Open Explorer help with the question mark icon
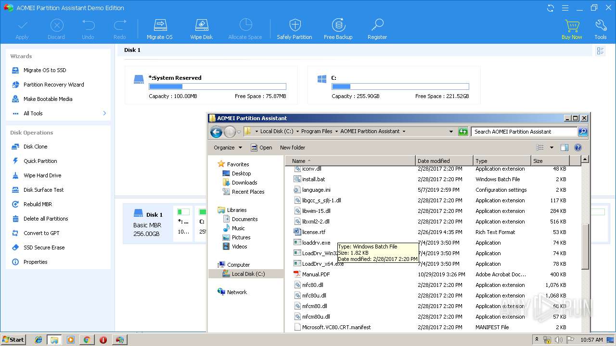The width and height of the screenshot is (616, 346). coord(578,148)
